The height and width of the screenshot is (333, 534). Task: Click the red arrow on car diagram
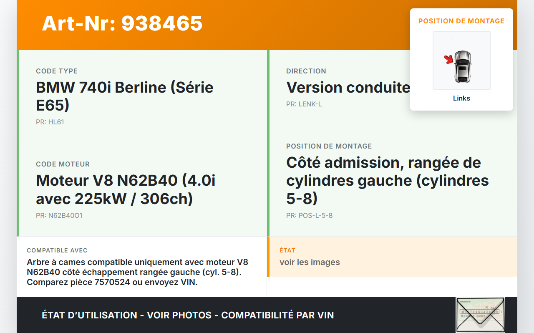(x=449, y=60)
